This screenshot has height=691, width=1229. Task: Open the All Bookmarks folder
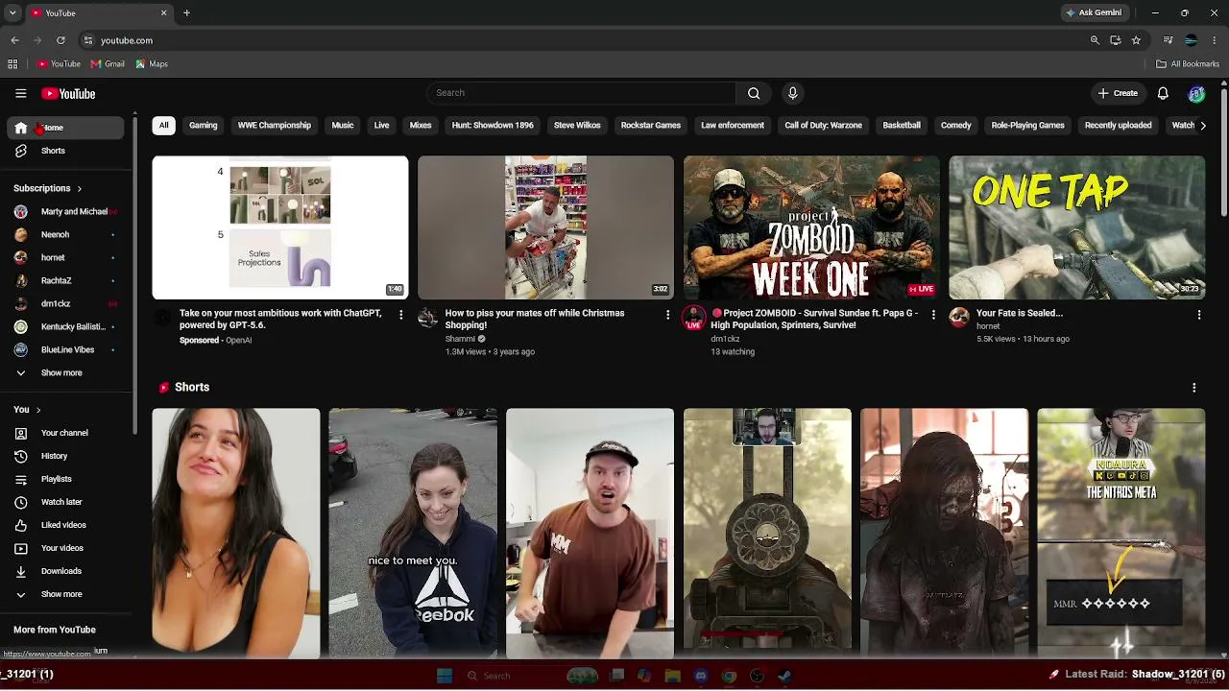pyautogui.click(x=1188, y=64)
